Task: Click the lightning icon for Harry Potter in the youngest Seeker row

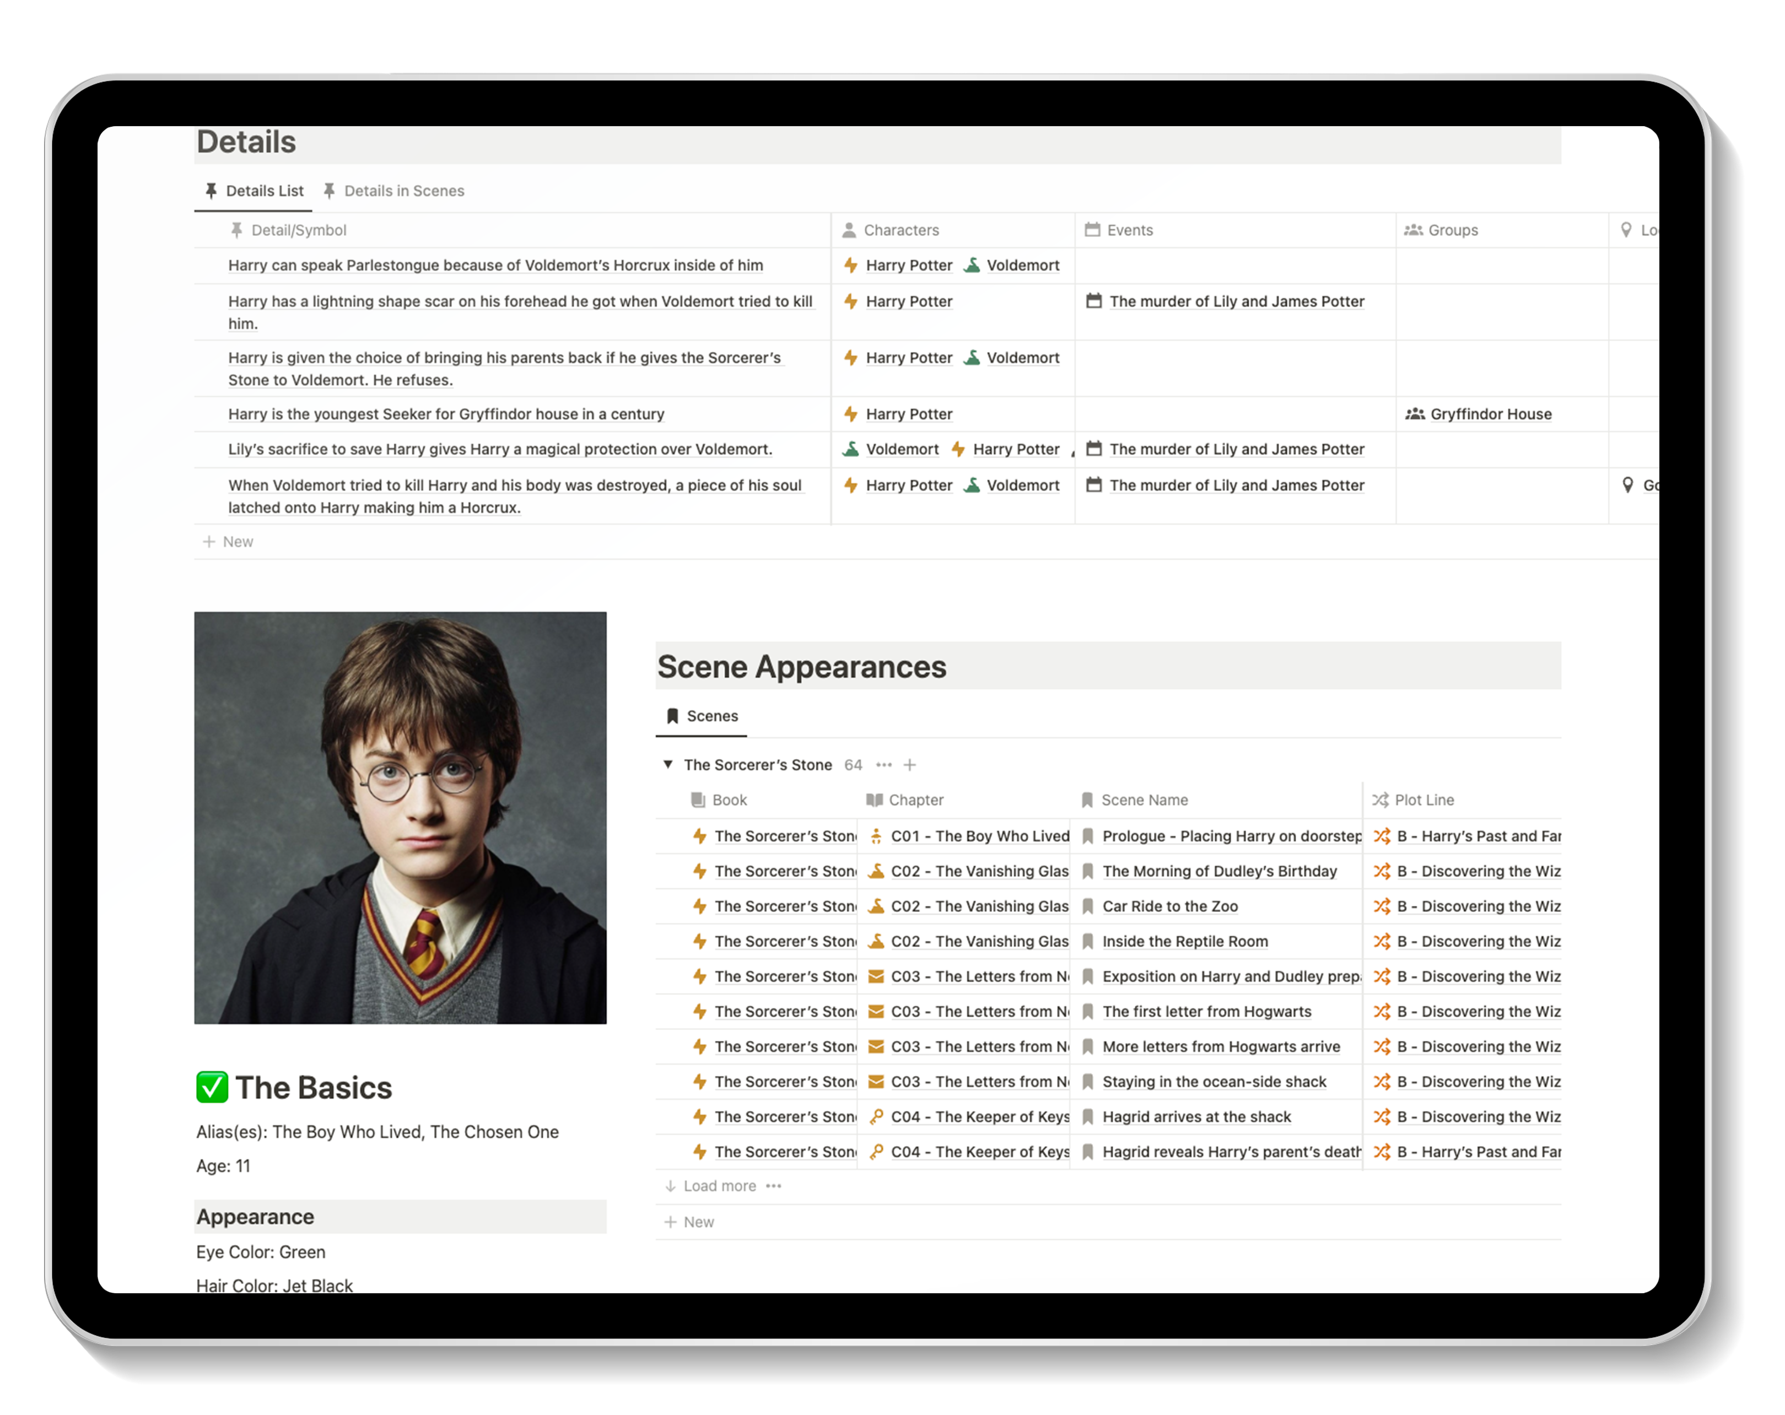Action: (850, 414)
